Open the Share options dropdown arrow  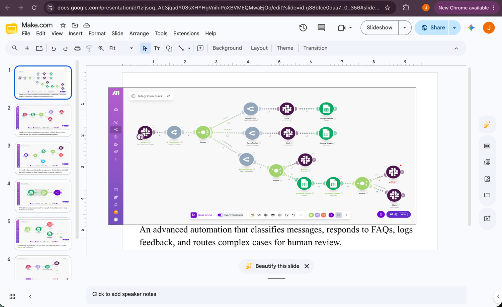click(x=454, y=27)
